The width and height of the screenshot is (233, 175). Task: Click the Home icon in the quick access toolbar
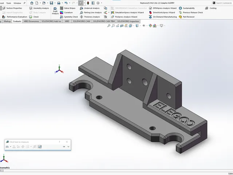(x=32, y=3)
